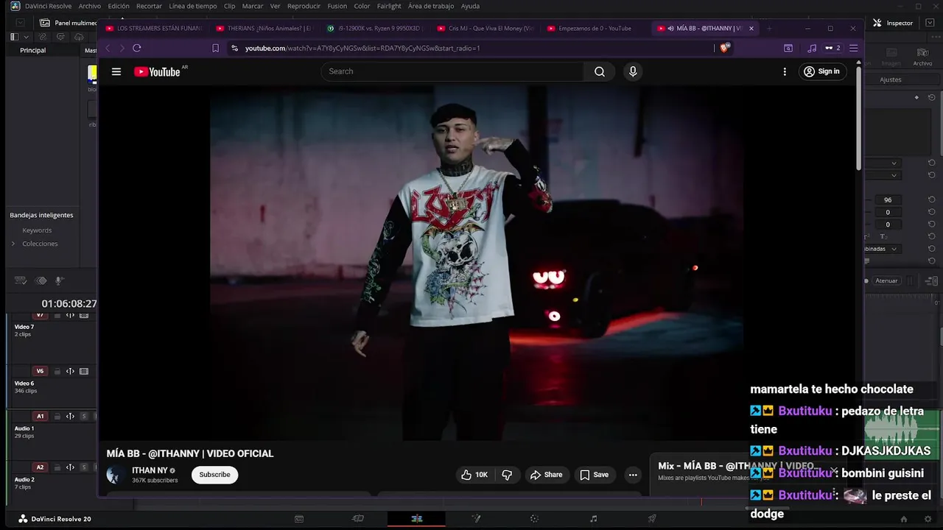The height and width of the screenshot is (530, 943).
Task: Open the 'binadas' dropdown in Inspector
Action: point(882,249)
